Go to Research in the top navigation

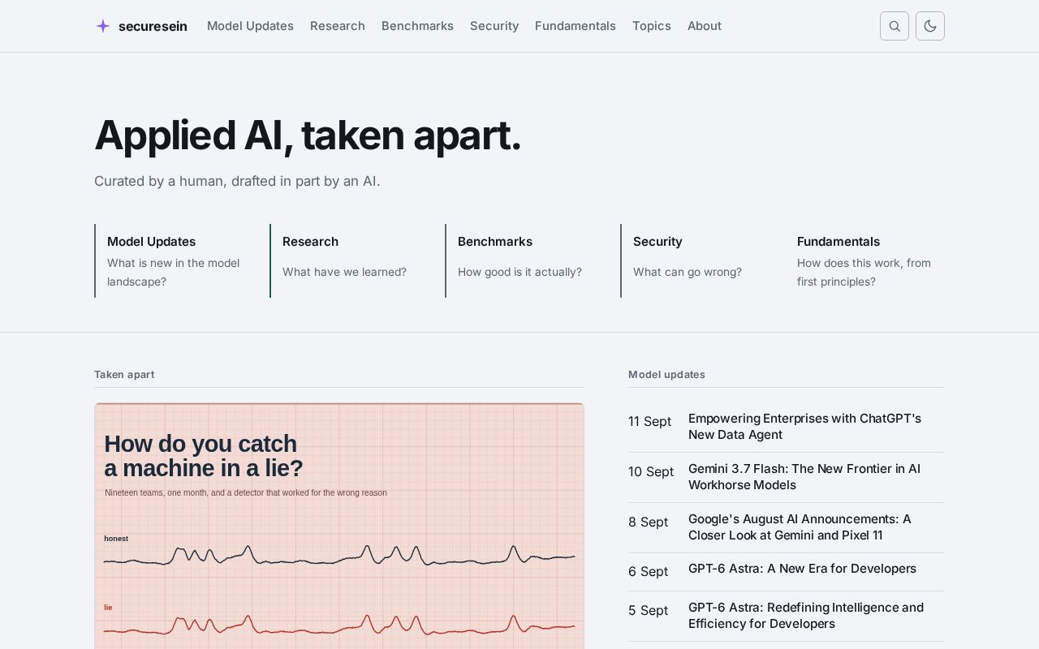(338, 26)
